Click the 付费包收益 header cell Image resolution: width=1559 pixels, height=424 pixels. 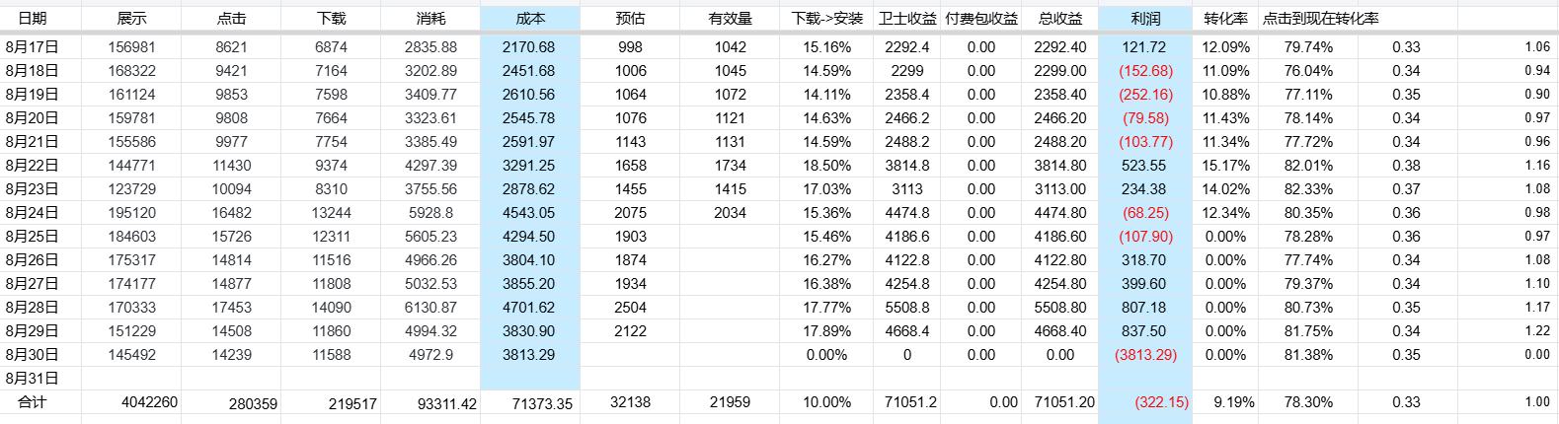pos(981,18)
